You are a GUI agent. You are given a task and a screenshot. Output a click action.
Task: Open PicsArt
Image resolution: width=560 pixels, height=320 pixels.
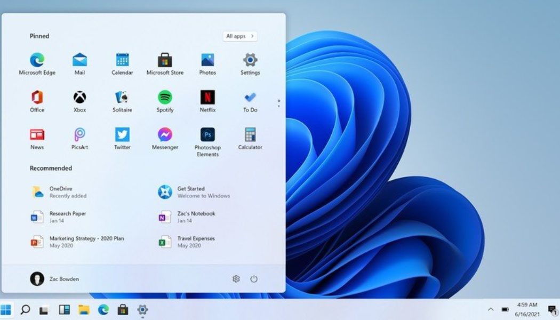pos(79,135)
